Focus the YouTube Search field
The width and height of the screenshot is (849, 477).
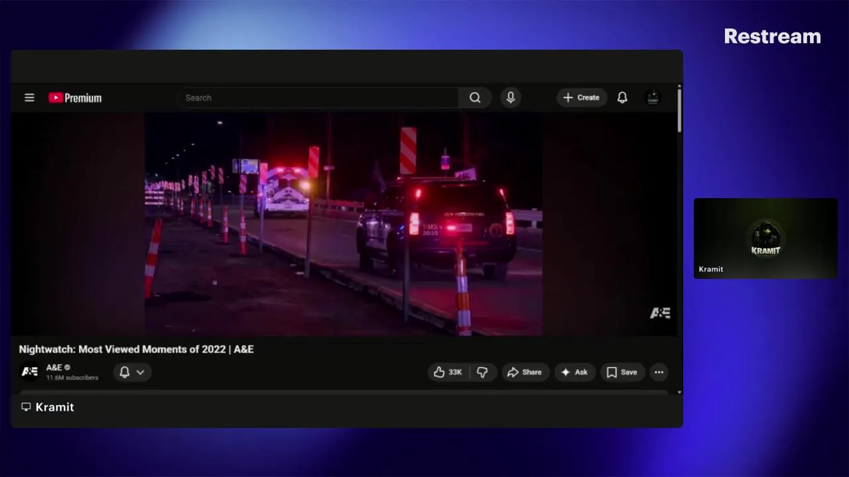(318, 97)
